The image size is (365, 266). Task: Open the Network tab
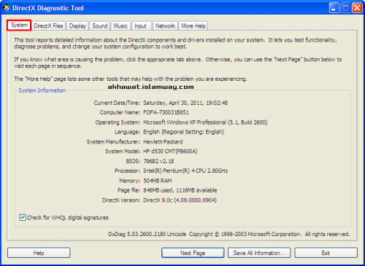click(165, 26)
